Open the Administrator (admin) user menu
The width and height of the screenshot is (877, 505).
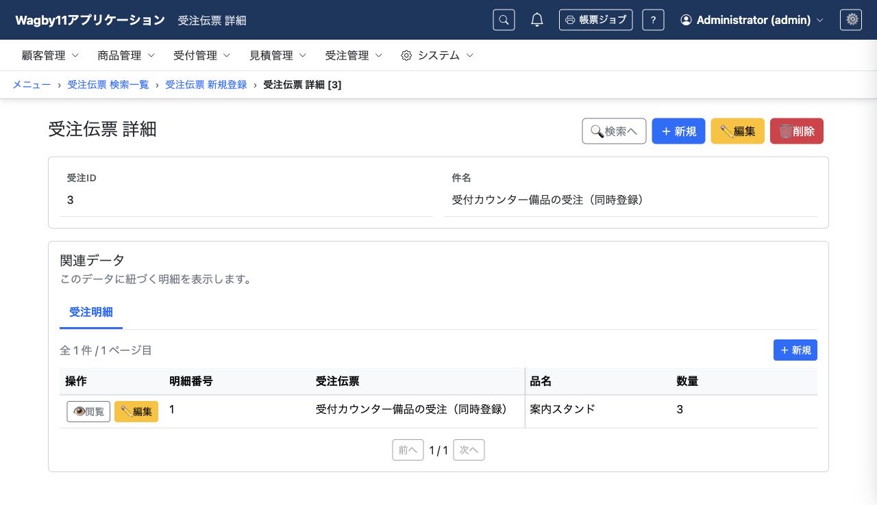click(x=752, y=20)
